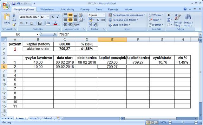This screenshot has height=125, width=203.
Task: Increase decimal places
Action: tap(90, 25)
